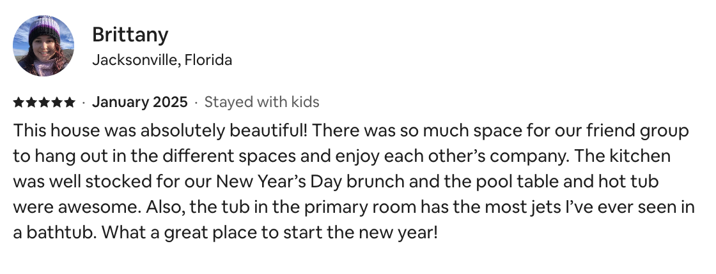Click the beanie hat in the avatar

click(44, 28)
